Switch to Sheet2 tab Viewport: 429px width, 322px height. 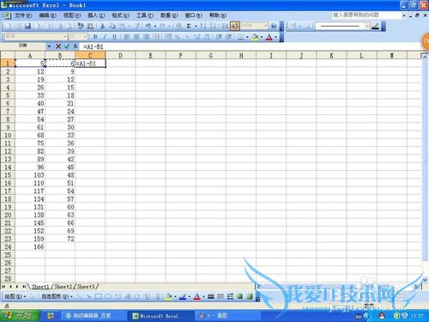63,287
